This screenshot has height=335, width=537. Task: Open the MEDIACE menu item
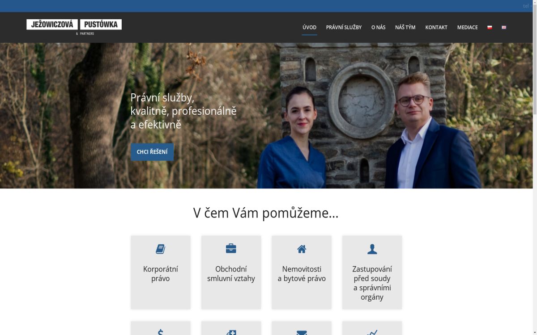(x=467, y=27)
